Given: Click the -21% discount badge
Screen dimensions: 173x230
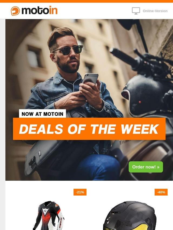Looking at the screenshot, I should click(x=80, y=192).
